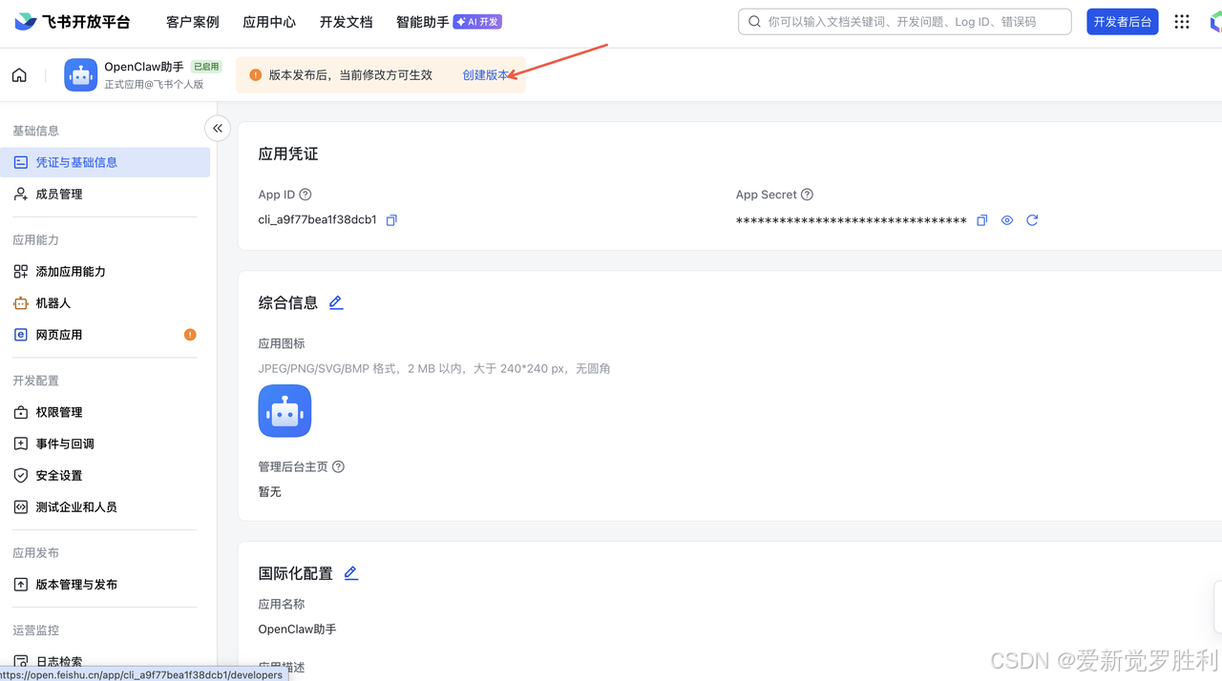
Task: Click the help icon next to App Secret
Action: pyautogui.click(x=807, y=195)
